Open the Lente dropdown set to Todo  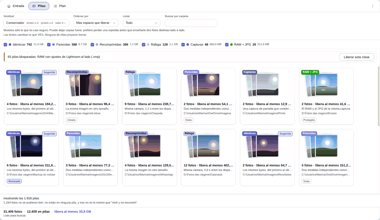click(x=141, y=23)
